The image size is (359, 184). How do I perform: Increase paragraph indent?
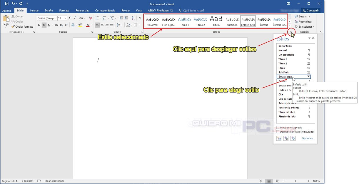click(x=127, y=18)
